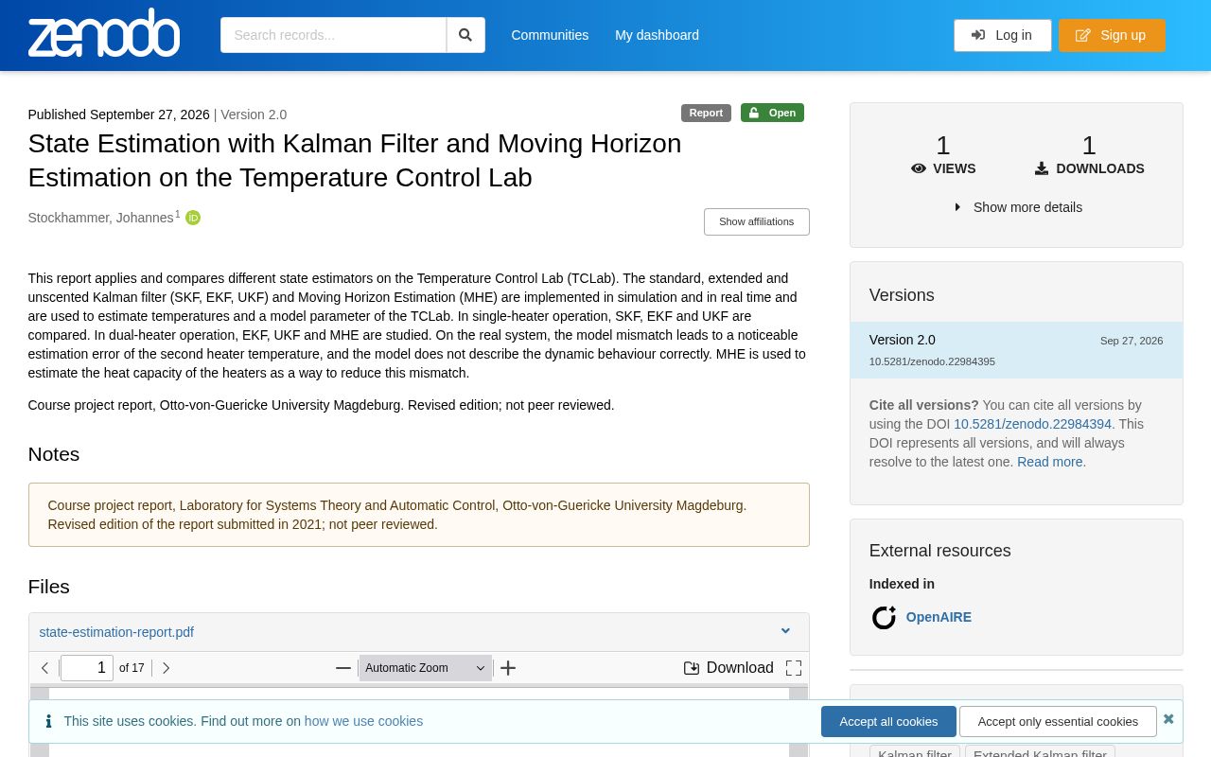1211x757 pixels.
Task: Click the Stockhammer, Johannes author name
Action: [100, 218]
